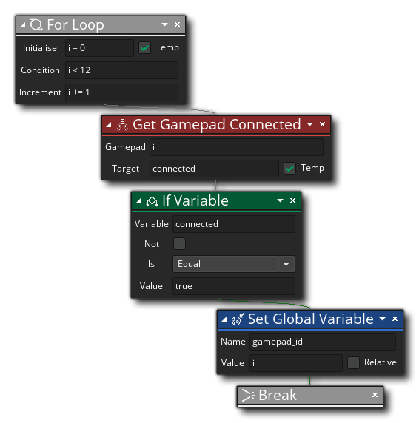Click the Get Gamepad Connected icon
The height and width of the screenshot is (423, 419).
pyautogui.click(x=122, y=125)
